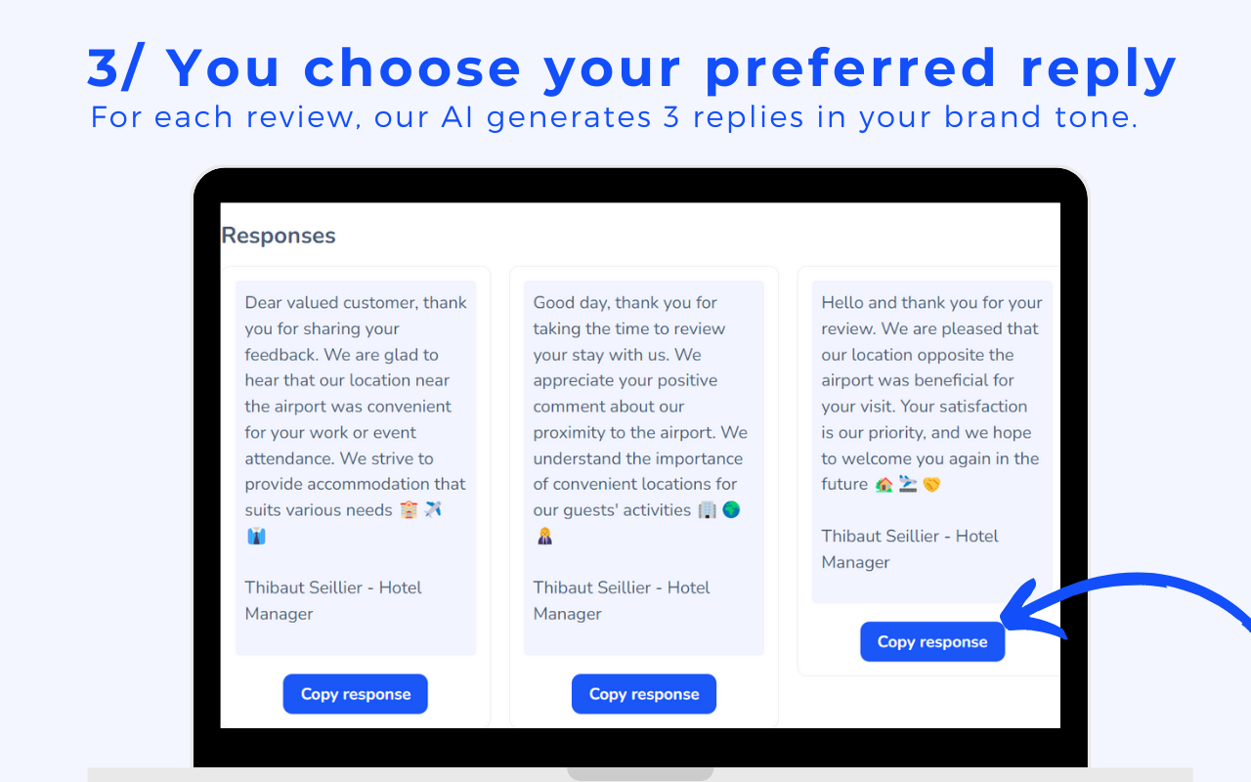Click the headline You choose your preferred reply
Viewport: 1251px width, 782px height.
(x=630, y=66)
